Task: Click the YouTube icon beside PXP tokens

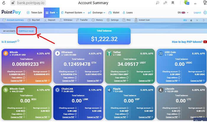Action: click(x=205, y=42)
